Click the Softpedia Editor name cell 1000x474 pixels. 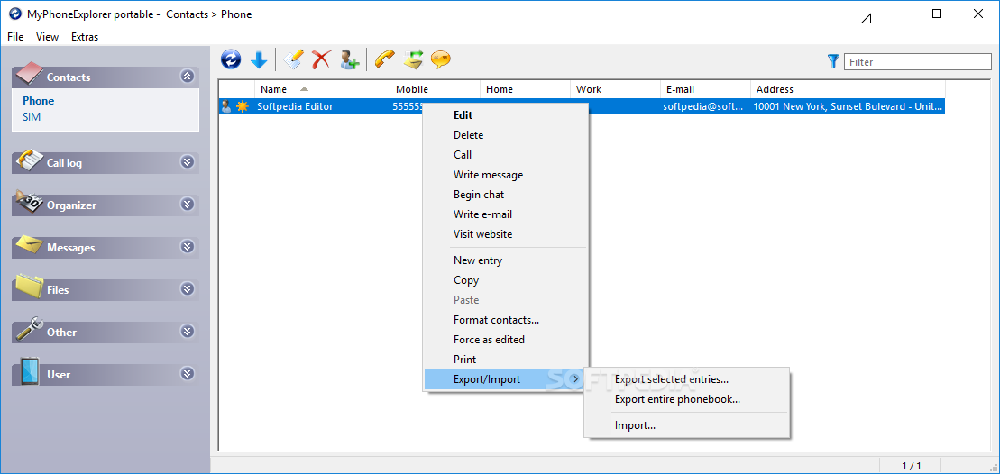(322, 106)
